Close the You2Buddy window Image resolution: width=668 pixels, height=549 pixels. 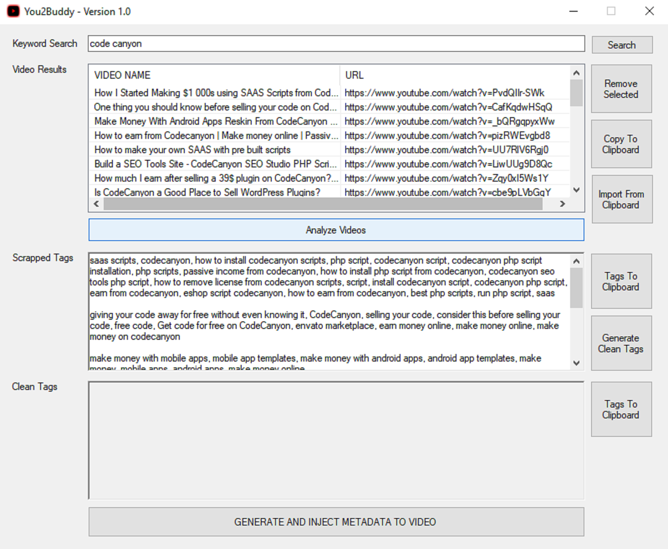tap(650, 11)
